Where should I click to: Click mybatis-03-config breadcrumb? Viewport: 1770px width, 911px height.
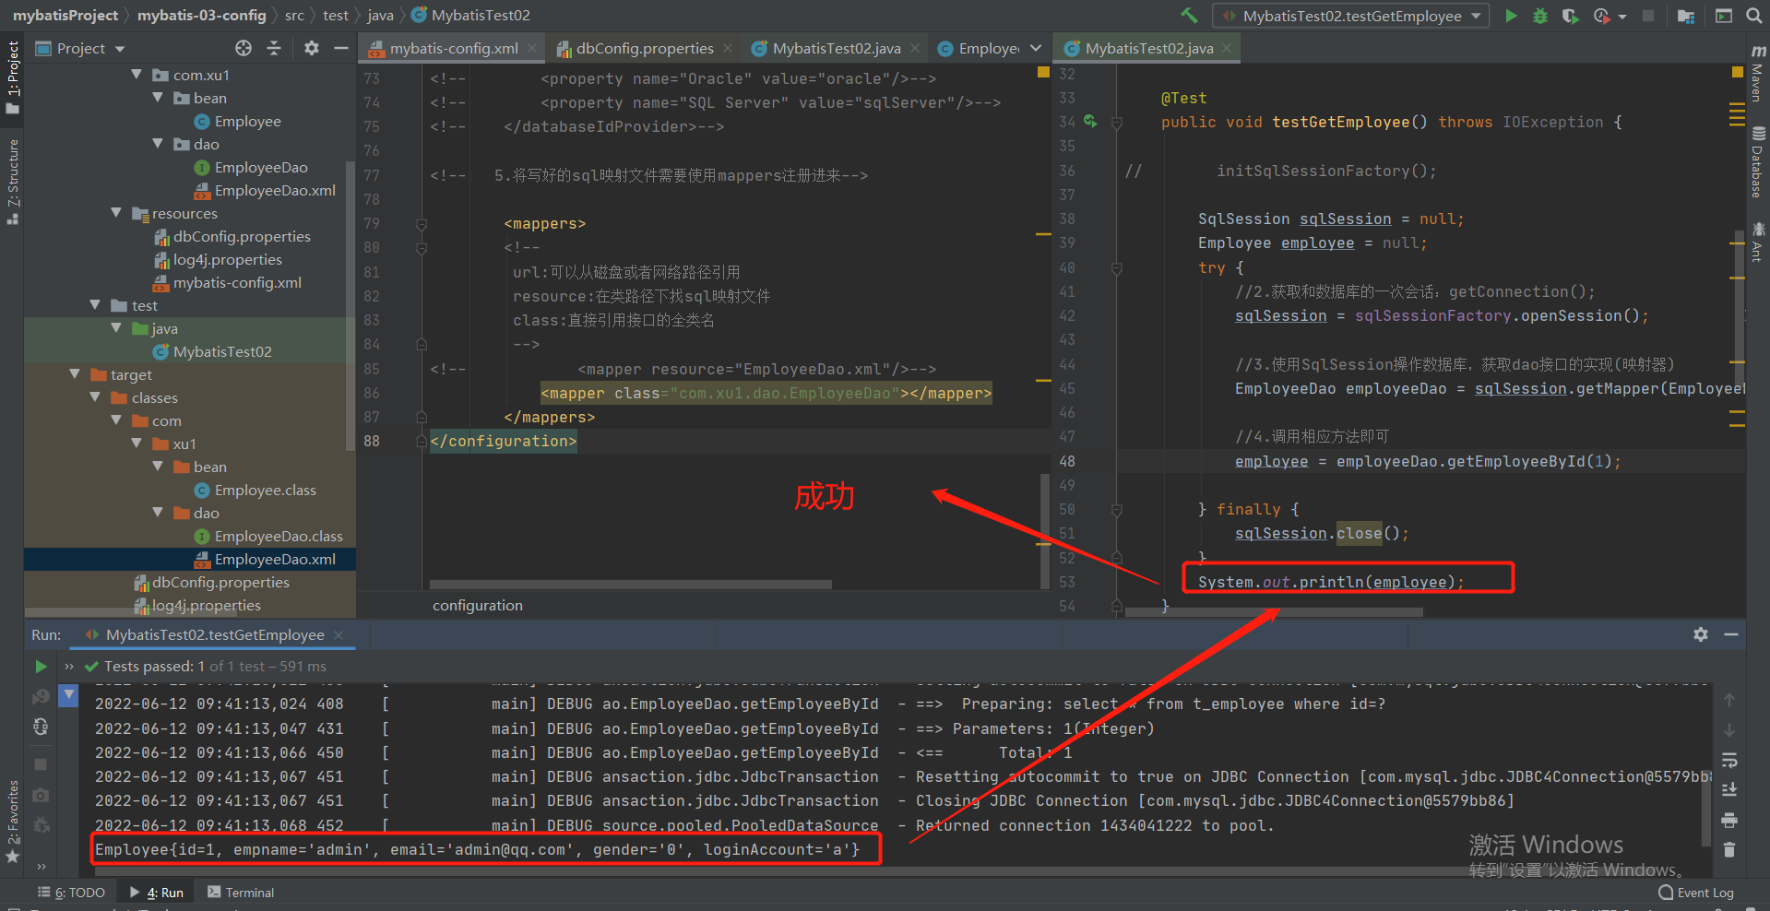click(x=202, y=15)
